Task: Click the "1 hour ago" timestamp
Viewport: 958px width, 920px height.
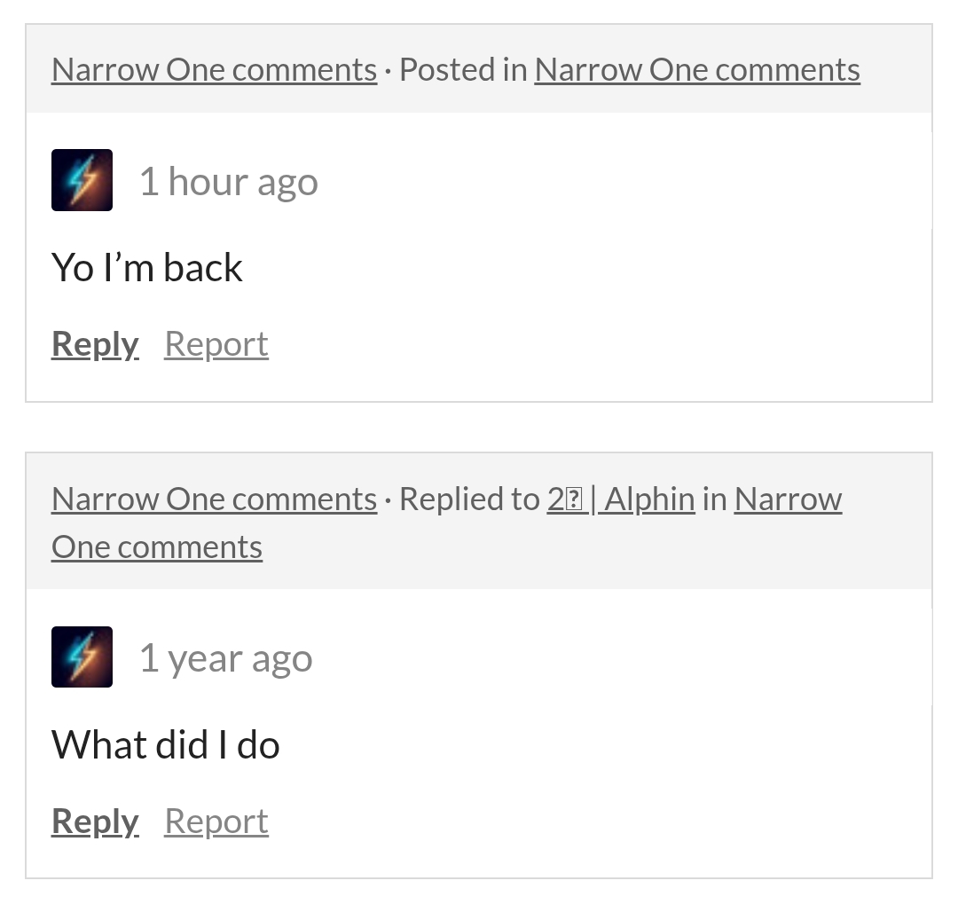Action: click(x=228, y=182)
